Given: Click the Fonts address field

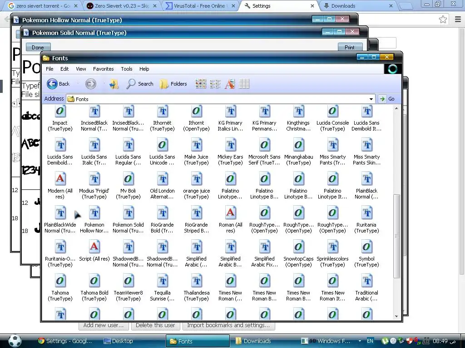Looking at the screenshot, I should pos(220,99).
